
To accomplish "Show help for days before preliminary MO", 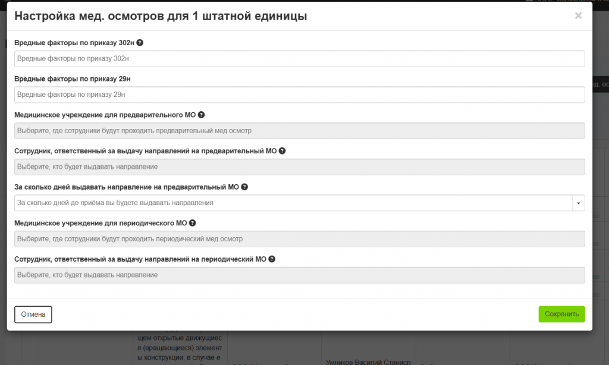I will click(x=244, y=187).
